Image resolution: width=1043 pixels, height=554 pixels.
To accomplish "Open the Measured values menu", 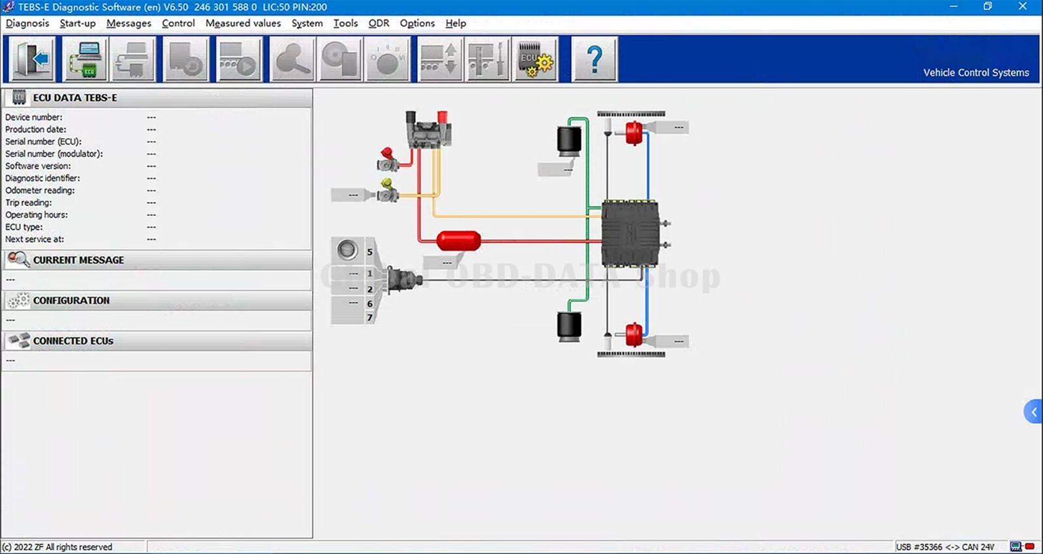I will (x=243, y=23).
